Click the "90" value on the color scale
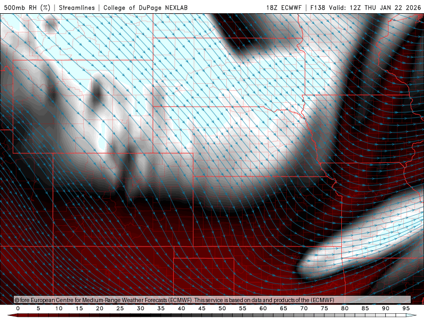Image resolution: width=424 pixels, height=318 pixels. (386, 308)
